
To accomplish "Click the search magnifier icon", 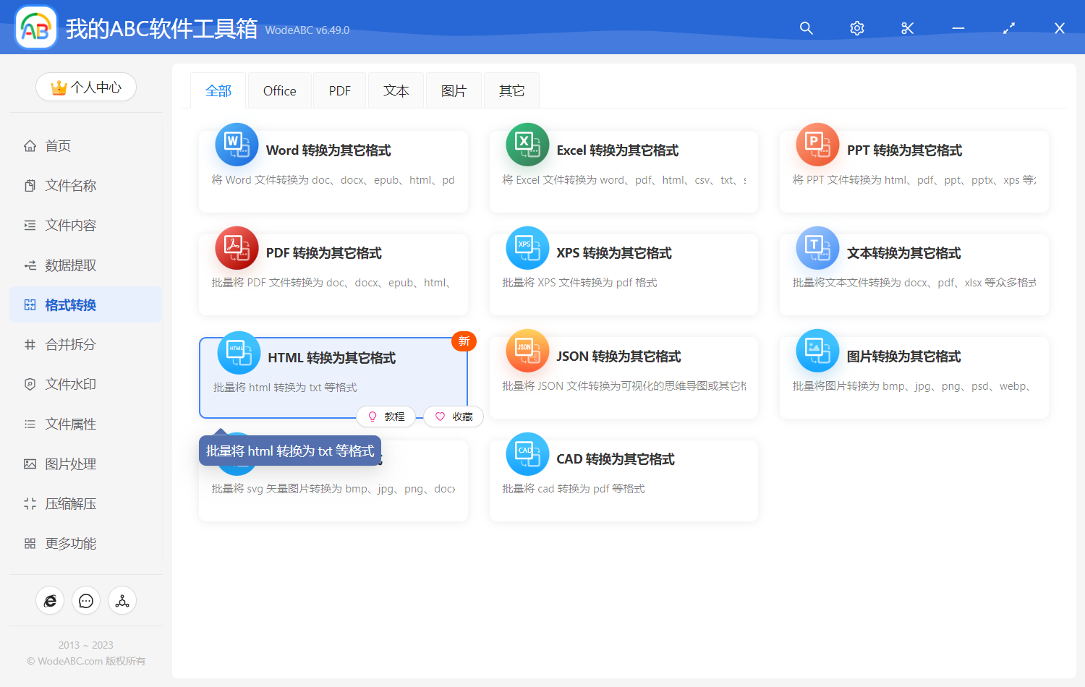I will 806,28.
